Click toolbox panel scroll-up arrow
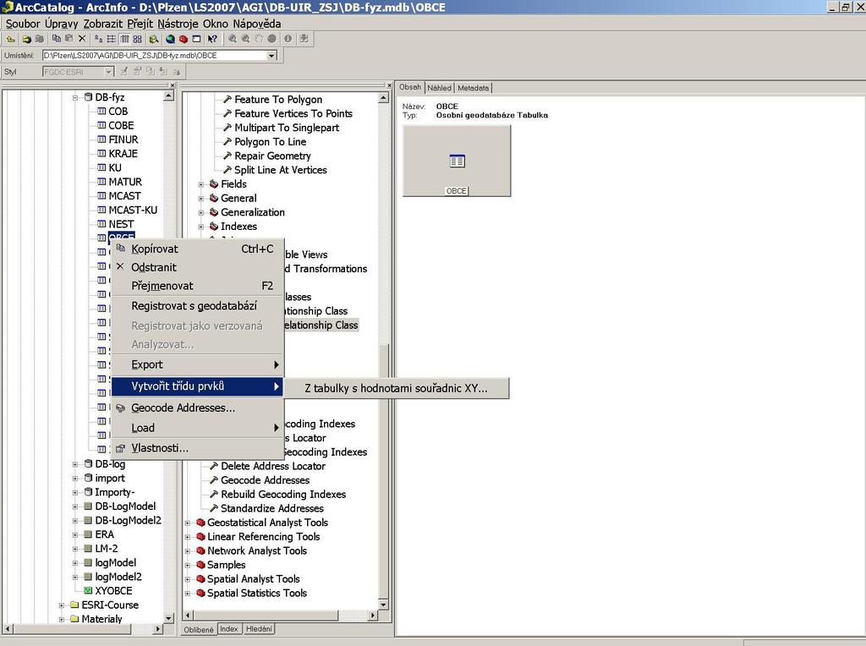This screenshot has width=866, height=646. pyautogui.click(x=383, y=98)
